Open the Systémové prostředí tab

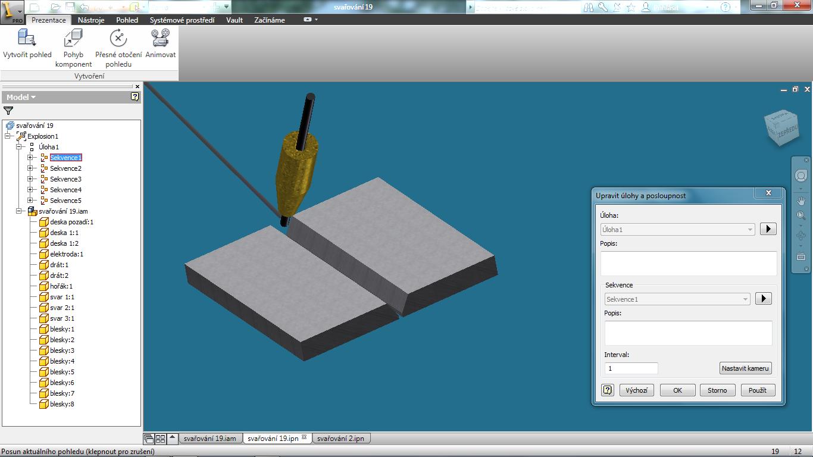pyautogui.click(x=183, y=20)
